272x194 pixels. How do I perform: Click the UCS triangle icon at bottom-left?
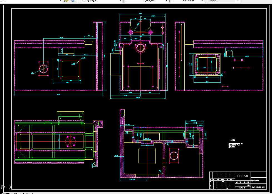click(x=3, y=187)
